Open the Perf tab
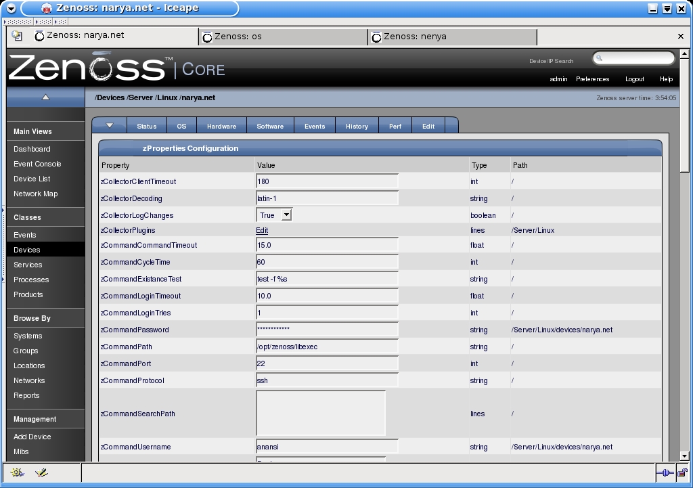Viewport: 693px width, 488px height. (x=395, y=126)
